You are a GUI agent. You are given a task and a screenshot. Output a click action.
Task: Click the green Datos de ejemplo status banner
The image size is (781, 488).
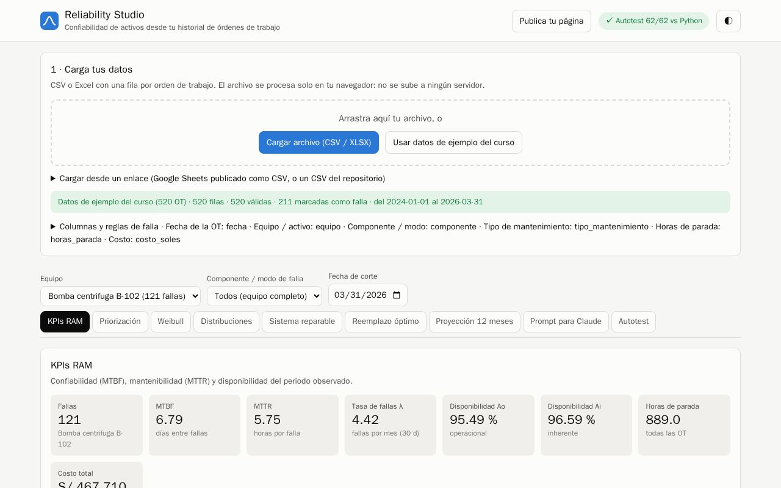[x=390, y=202]
